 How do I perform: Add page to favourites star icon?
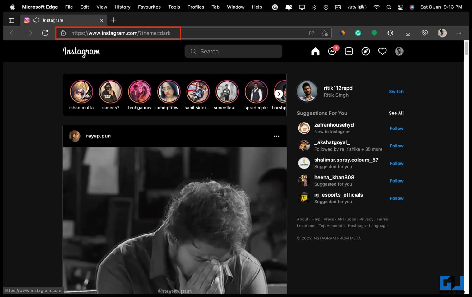(325, 33)
